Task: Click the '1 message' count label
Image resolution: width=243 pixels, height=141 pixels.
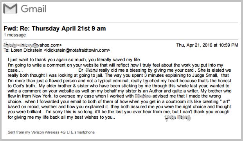Action: [15, 35]
